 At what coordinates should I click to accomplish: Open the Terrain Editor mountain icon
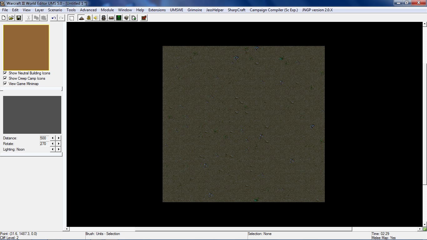[81, 18]
